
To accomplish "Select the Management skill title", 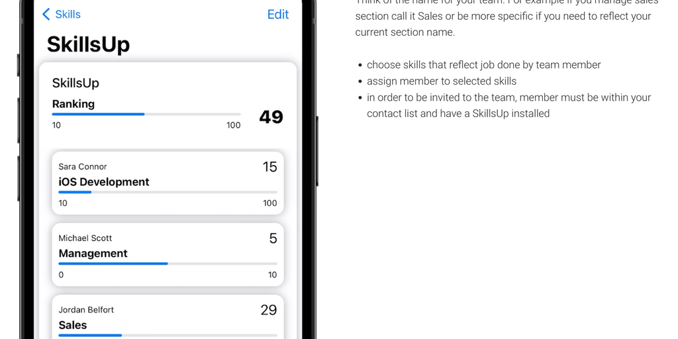I will 93,254.
